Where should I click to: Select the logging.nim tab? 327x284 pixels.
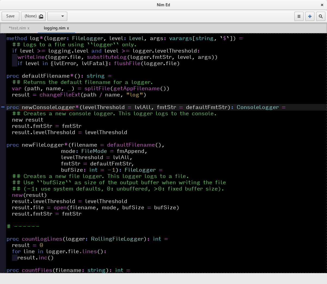point(54,28)
